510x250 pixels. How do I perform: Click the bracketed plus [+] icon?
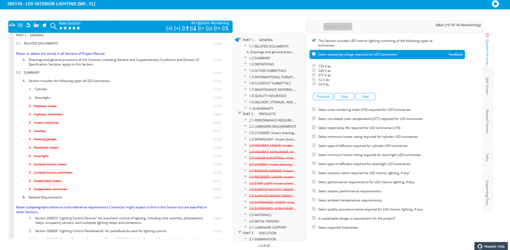tap(177, 29)
